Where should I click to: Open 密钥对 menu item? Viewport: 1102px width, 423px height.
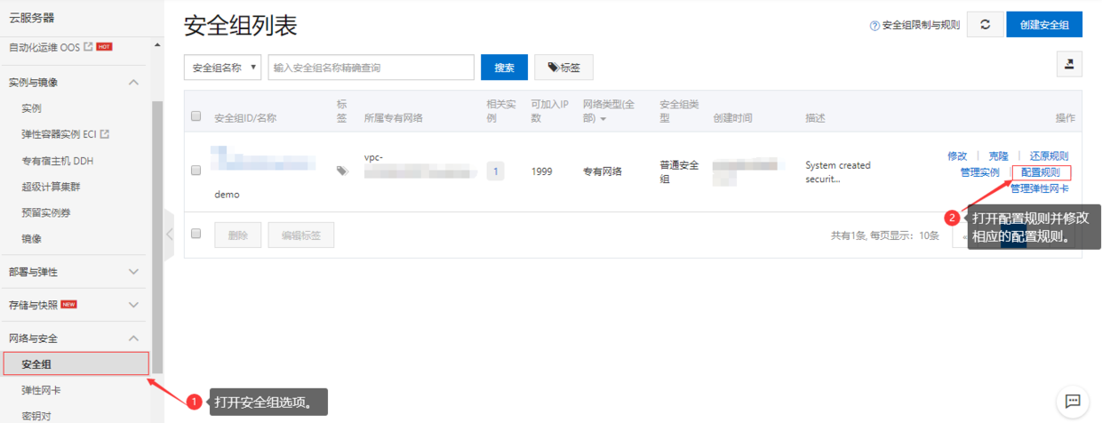point(37,415)
